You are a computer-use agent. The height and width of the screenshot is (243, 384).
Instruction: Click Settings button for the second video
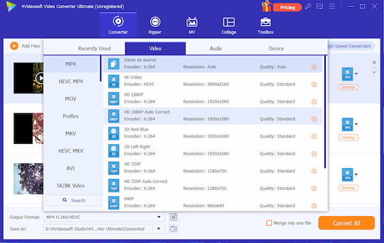point(348,137)
